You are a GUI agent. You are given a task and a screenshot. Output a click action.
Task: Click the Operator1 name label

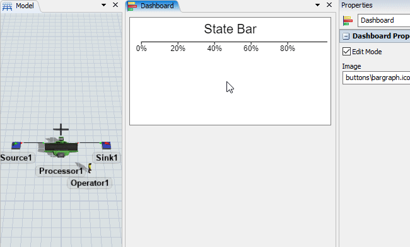point(90,183)
